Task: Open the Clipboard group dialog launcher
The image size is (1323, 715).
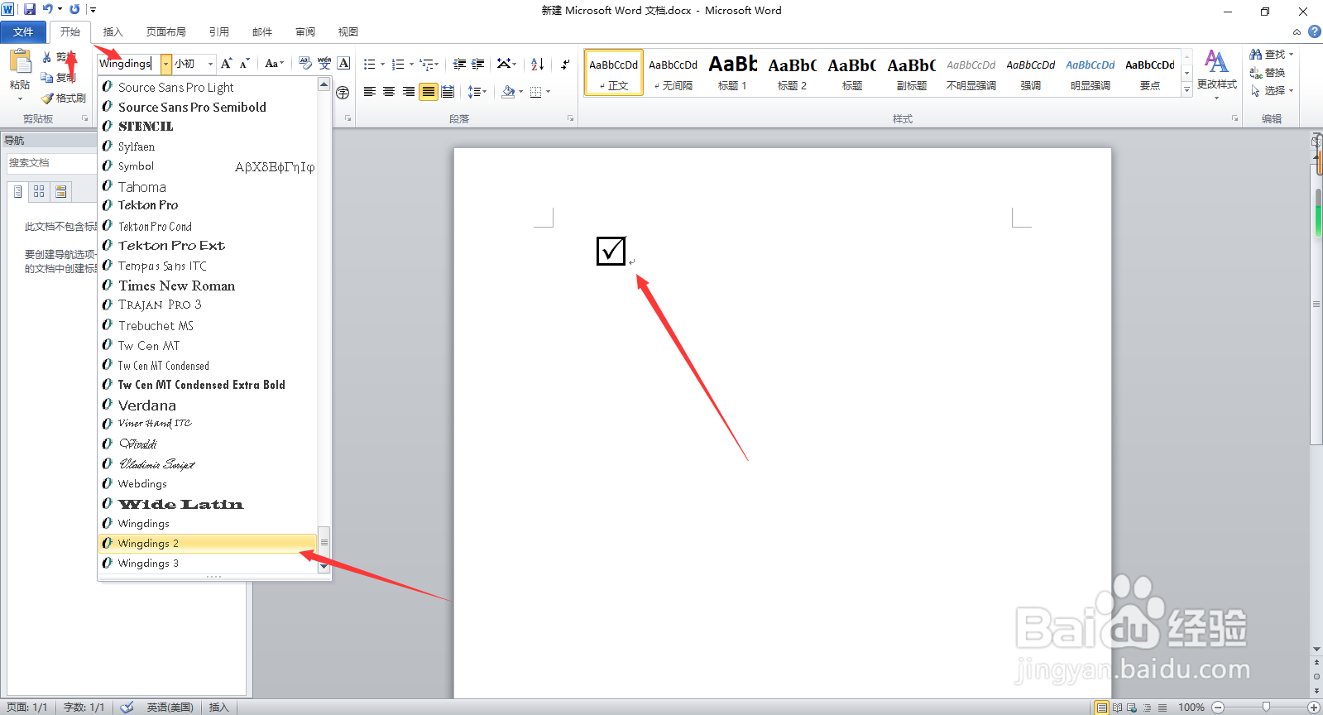Action: 84,119
